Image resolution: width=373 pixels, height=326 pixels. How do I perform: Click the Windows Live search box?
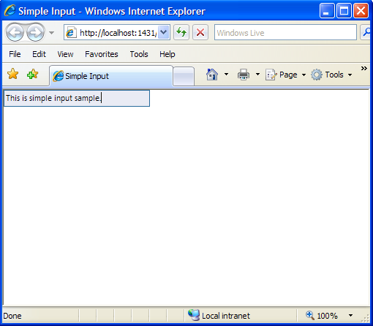click(x=285, y=32)
